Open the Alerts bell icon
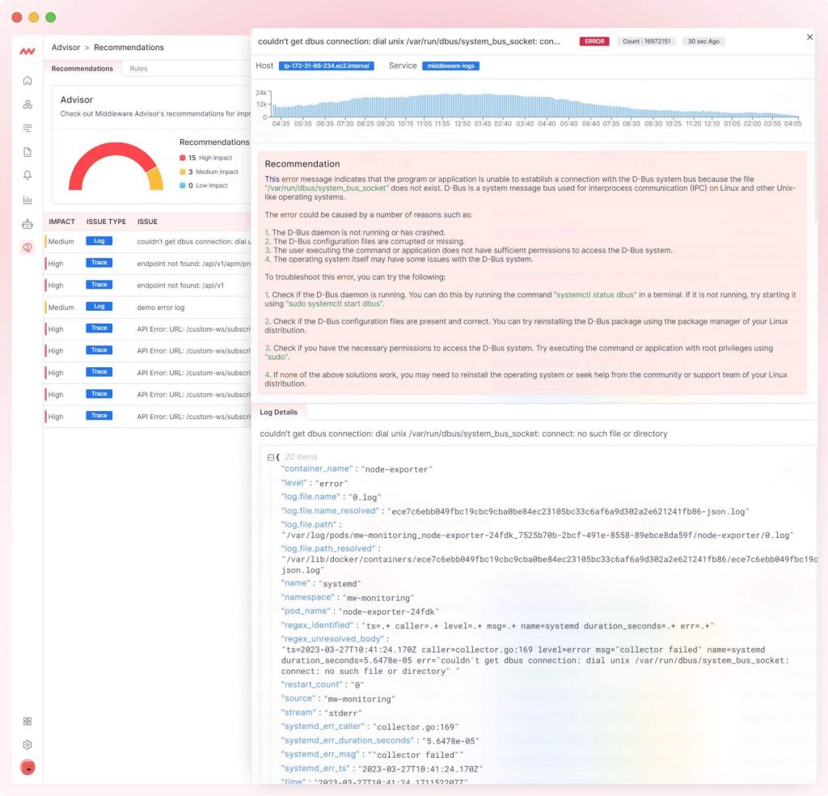Viewport: 828px width, 796px height. (x=27, y=175)
